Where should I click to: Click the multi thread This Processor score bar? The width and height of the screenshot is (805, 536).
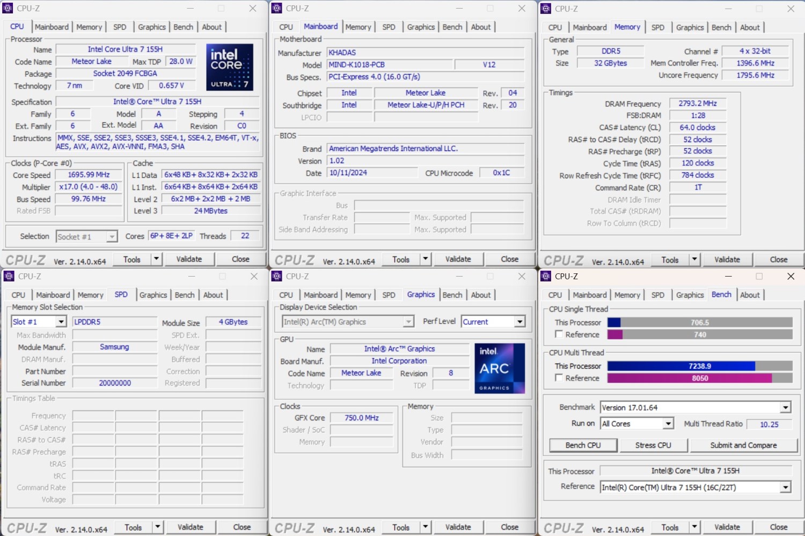(700, 366)
